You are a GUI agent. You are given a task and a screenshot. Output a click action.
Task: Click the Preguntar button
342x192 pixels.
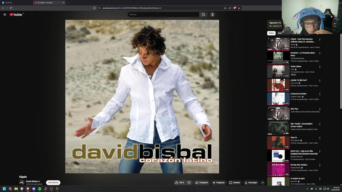[x=219, y=183]
